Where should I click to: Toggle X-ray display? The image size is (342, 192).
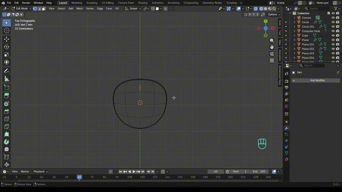point(256,9)
